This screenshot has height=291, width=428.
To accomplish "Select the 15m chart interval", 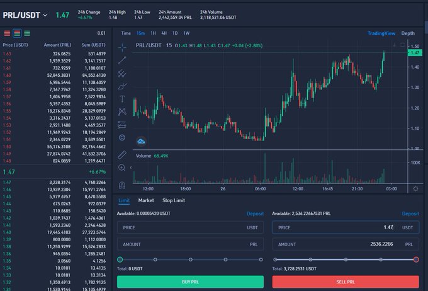I will coord(140,33).
